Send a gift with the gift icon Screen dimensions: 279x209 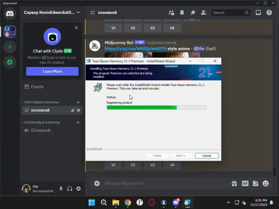coord(234,183)
